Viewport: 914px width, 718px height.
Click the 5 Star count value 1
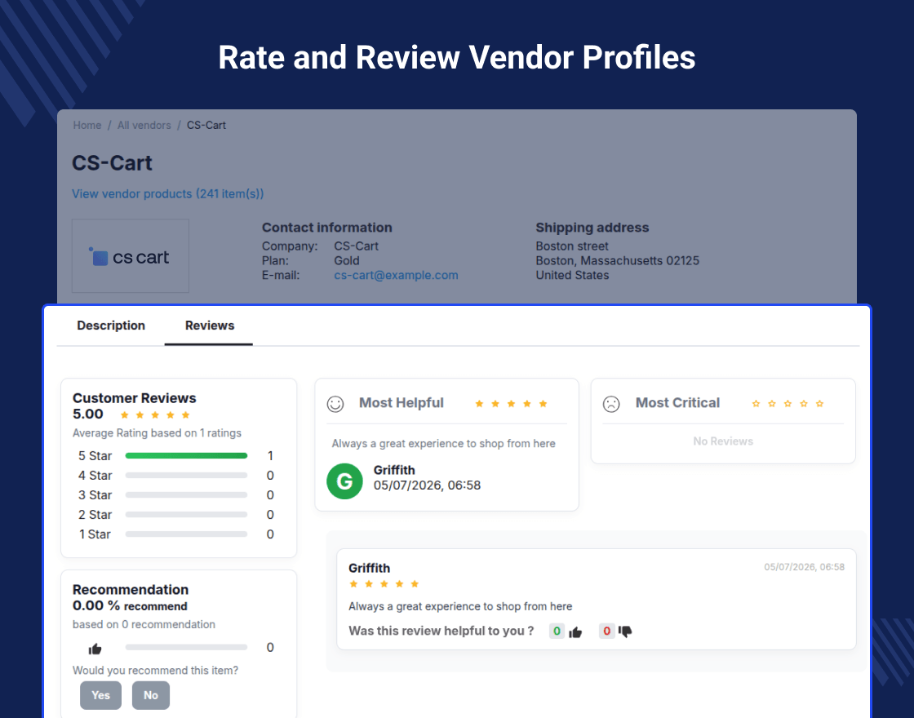270,456
